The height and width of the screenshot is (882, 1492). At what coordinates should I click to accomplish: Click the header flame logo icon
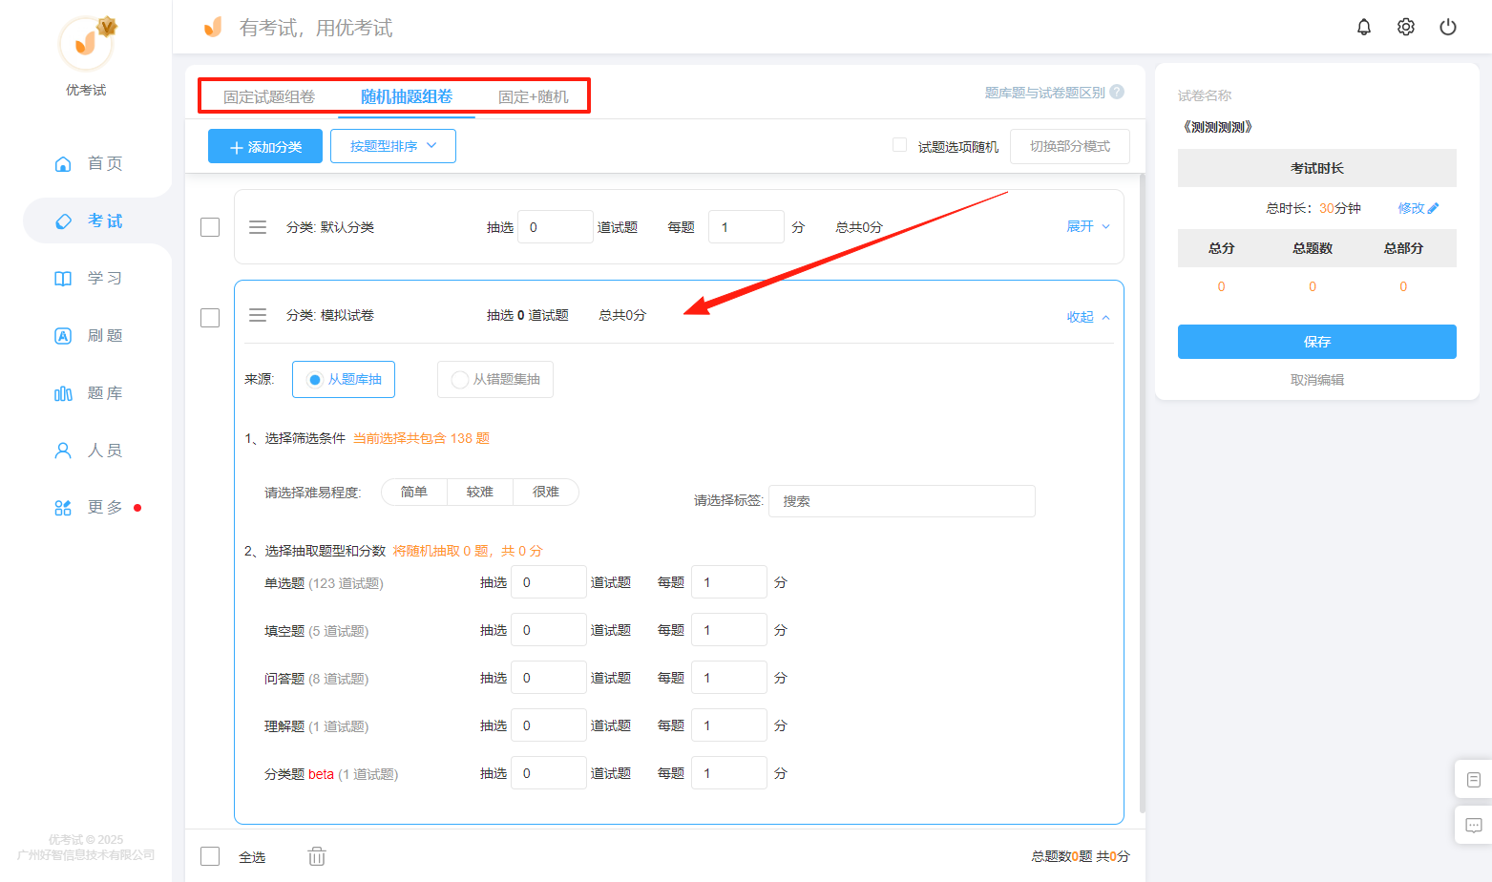coord(213,27)
